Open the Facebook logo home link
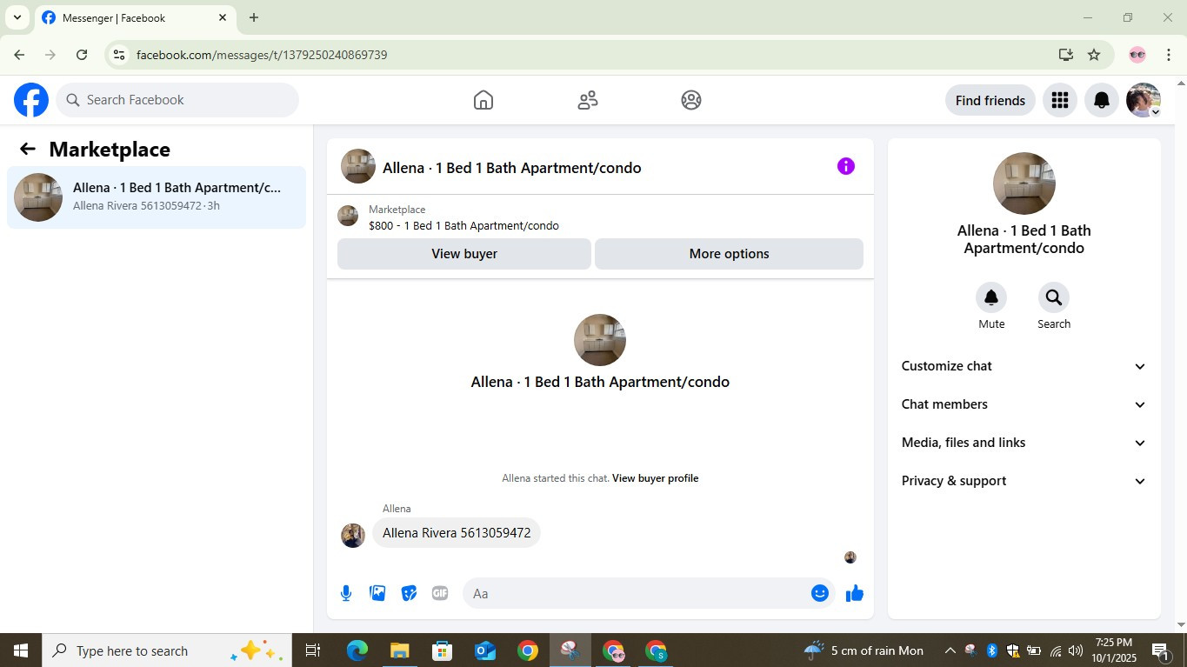The width and height of the screenshot is (1187, 667). [x=31, y=100]
